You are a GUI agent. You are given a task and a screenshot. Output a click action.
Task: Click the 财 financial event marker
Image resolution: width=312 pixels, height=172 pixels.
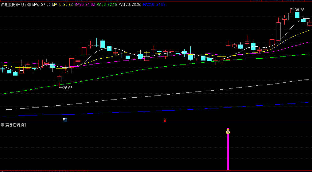coord(65,120)
